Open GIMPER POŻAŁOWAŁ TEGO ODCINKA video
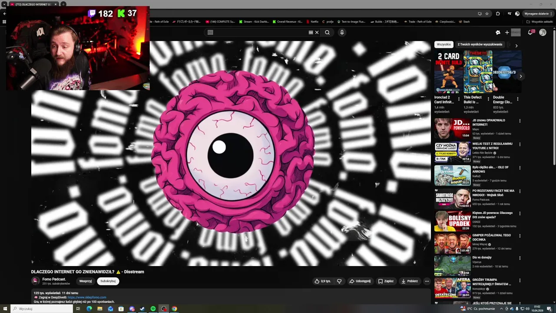The width and height of the screenshot is (556, 313). click(x=453, y=243)
